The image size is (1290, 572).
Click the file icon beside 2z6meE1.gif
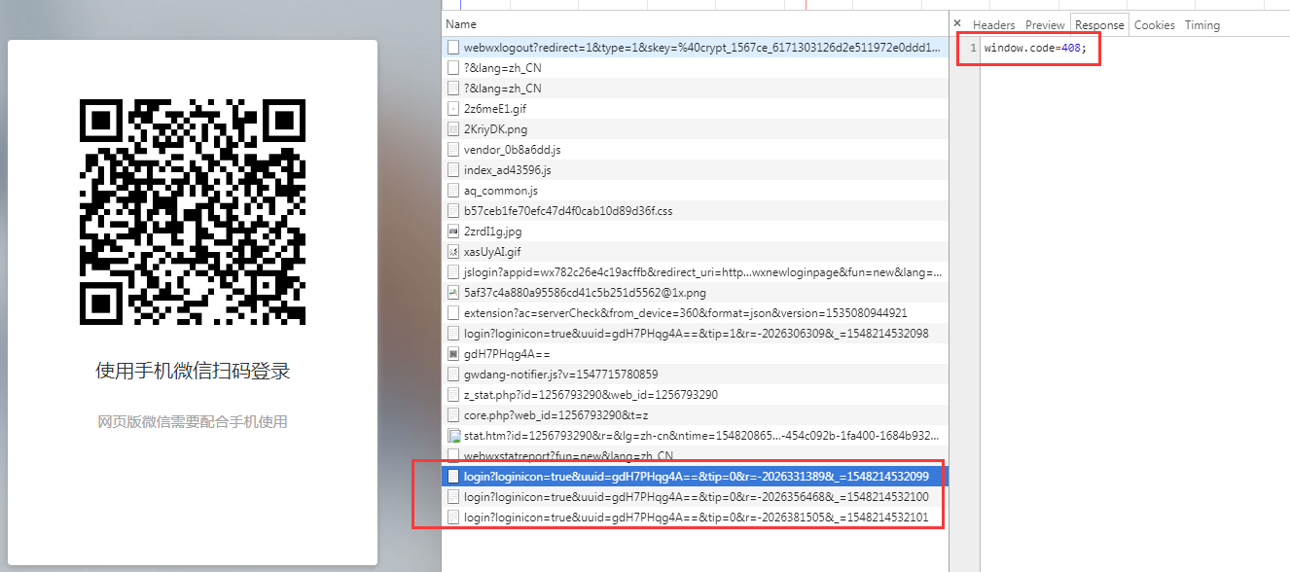(453, 108)
